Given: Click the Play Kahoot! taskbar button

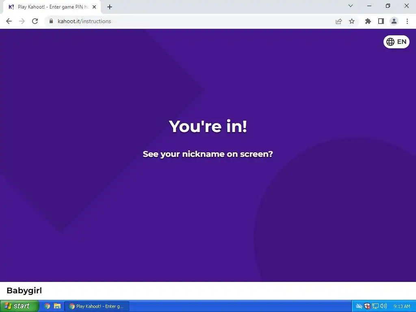Looking at the screenshot, I should pos(97,306).
